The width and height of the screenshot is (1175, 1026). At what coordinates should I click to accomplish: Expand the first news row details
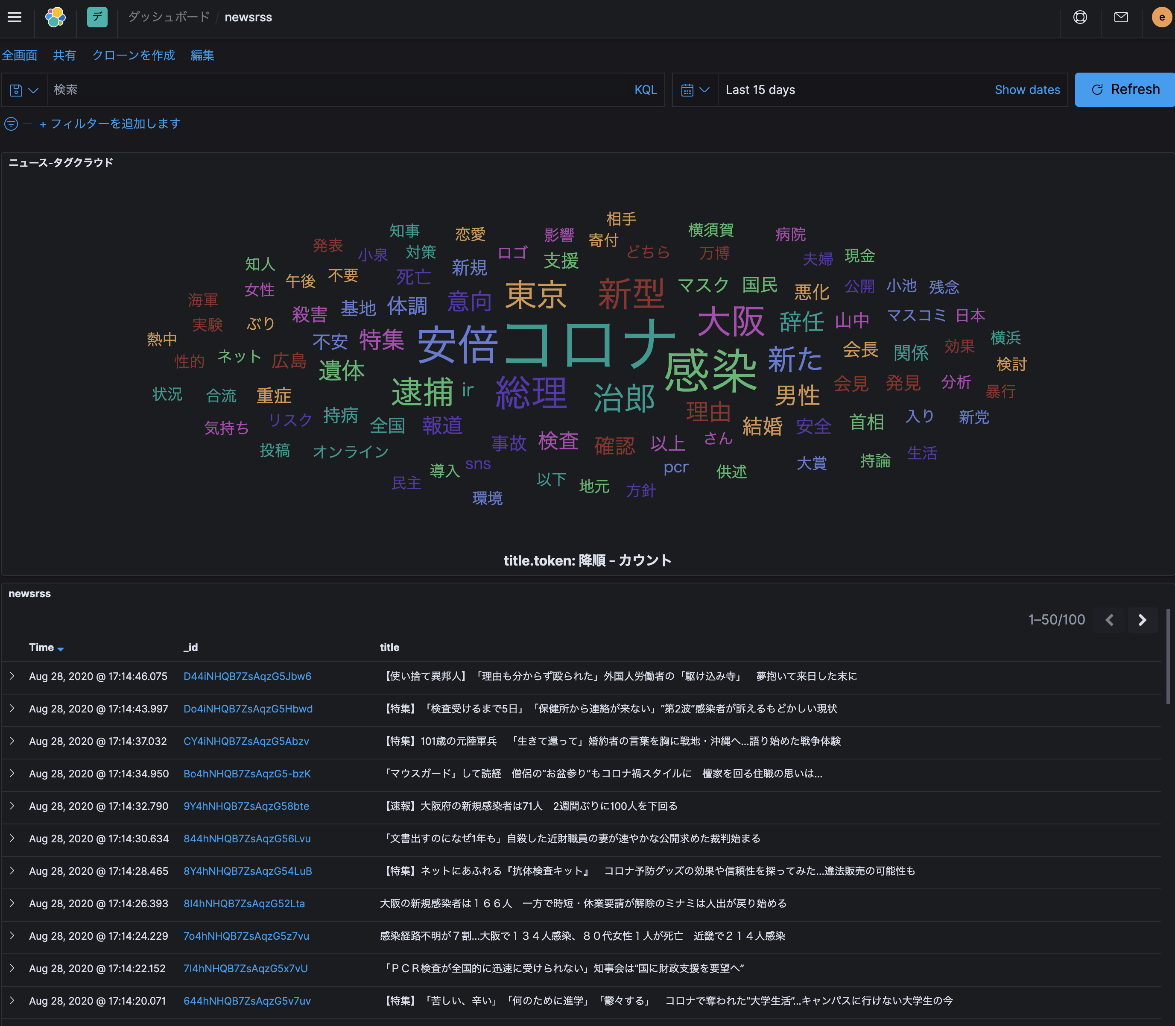tap(12, 676)
